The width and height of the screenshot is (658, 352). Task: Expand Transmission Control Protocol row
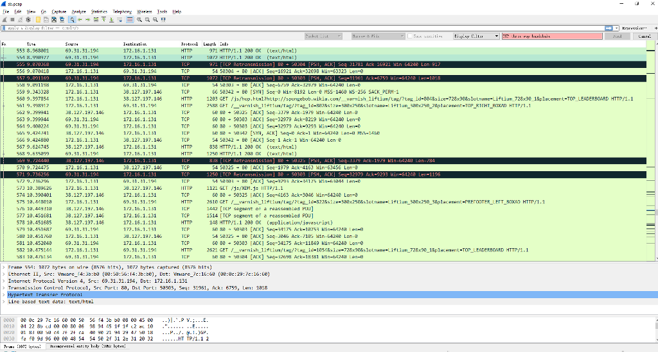tap(4, 288)
